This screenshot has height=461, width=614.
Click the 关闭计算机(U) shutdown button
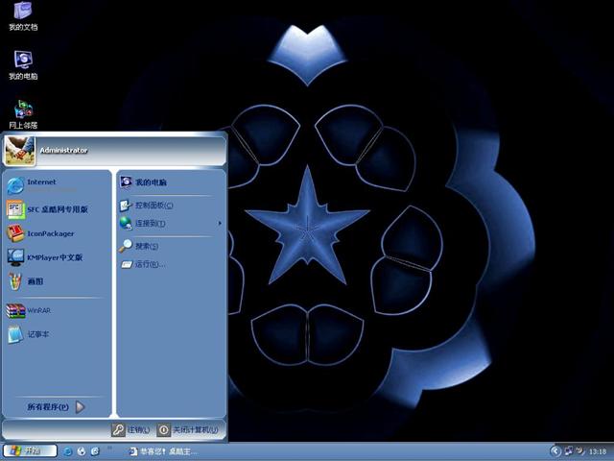[188, 430]
